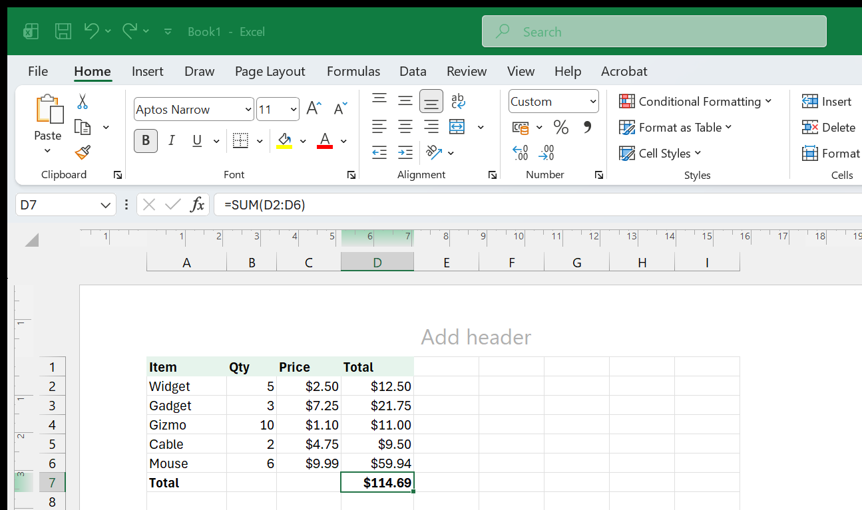Click the Middle Align icon
The image size is (862, 510).
[405, 101]
